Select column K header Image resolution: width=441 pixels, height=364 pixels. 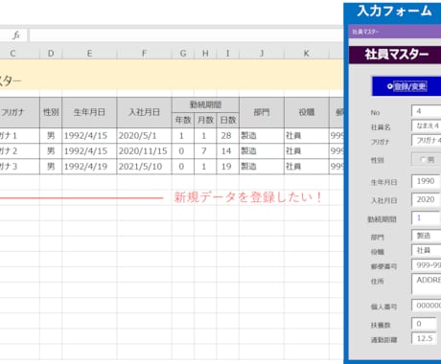pos(306,54)
